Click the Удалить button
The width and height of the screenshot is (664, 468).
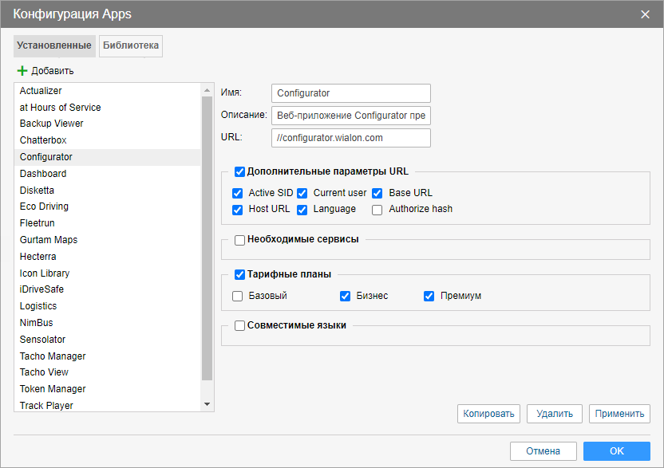pyautogui.click(x=555, y=414)
